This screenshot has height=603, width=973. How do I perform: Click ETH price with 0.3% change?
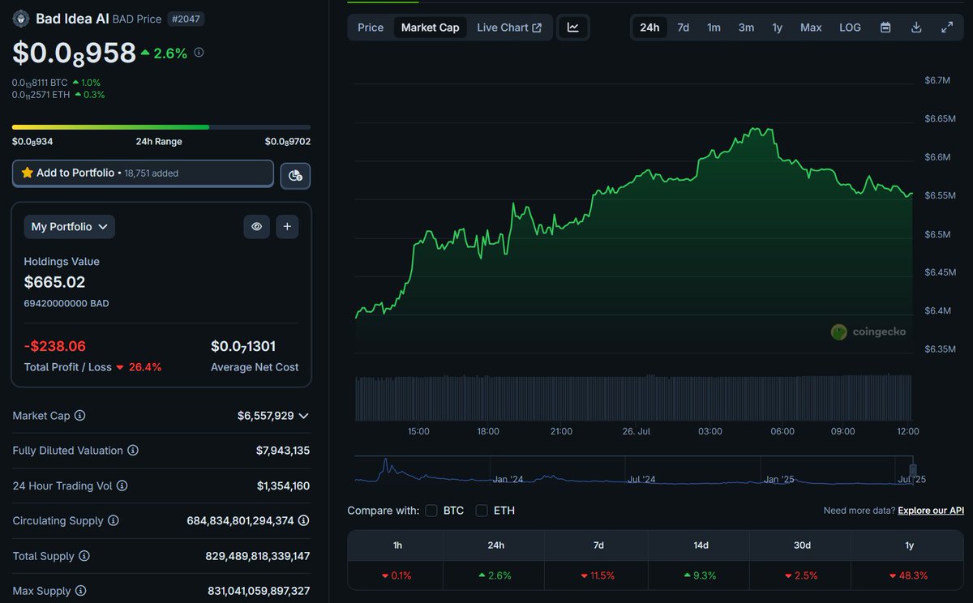click(58, 95)
